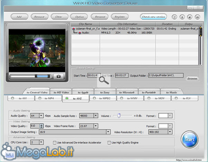Viewport: 208px width, 162px height.
Task: Enable Use Advanced De-interlace Accelerator
Action: click(55, 143)
